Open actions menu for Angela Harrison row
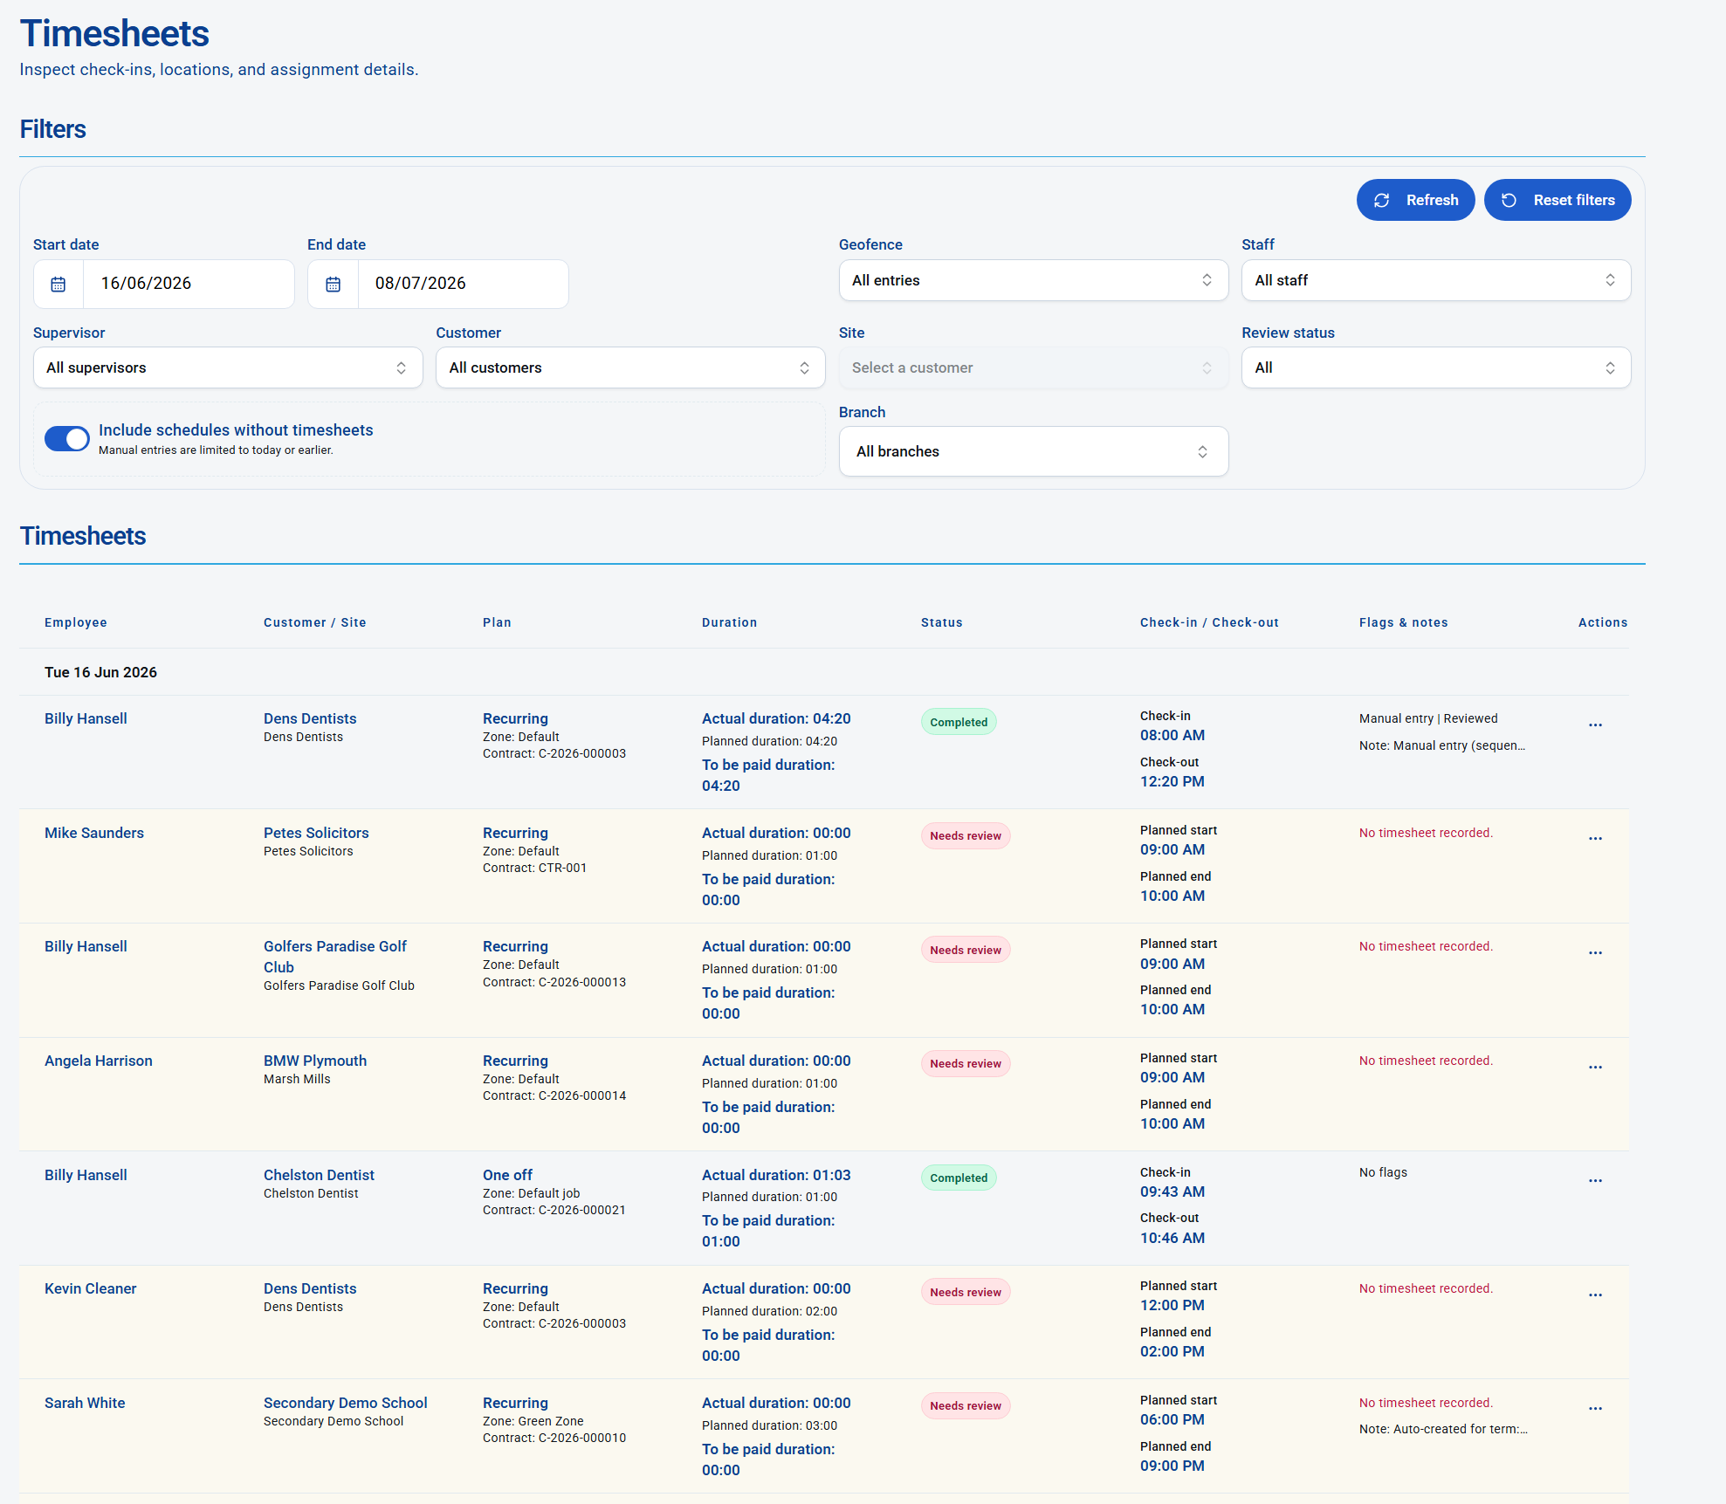Image resolution: width=1726 pixels, height=1504 pixels. click(1595, 1068)
